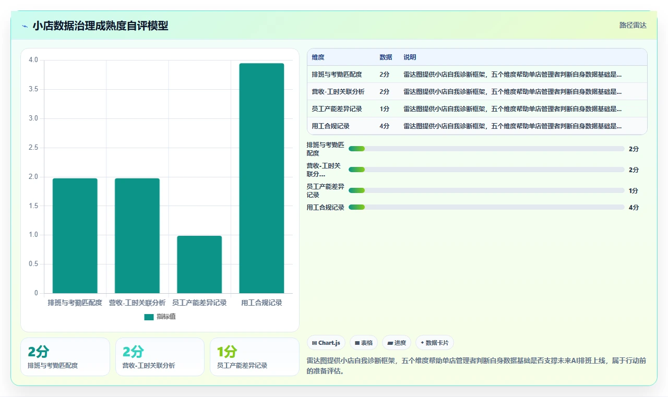Click the 用工合规记录 progress bar
Screen dimensions: 668x397
pos(486,207)
